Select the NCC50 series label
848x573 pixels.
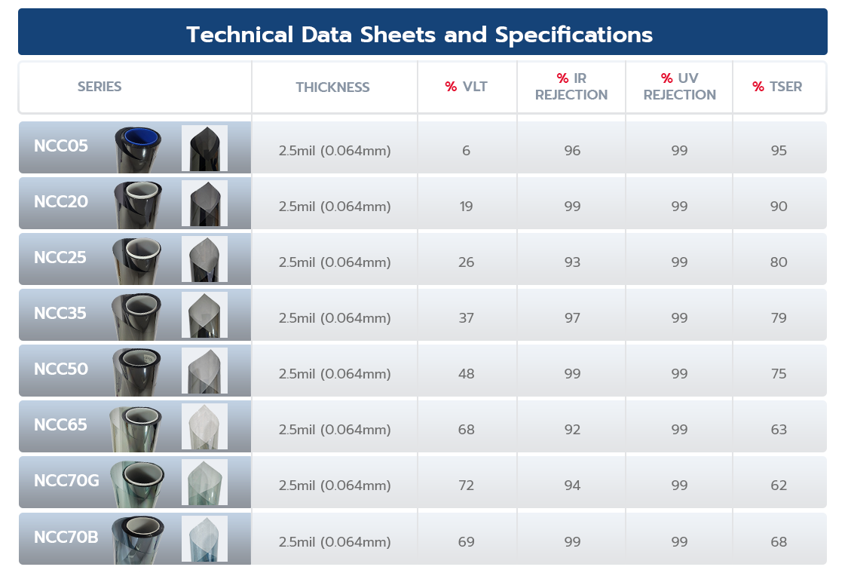click(60, 369)
